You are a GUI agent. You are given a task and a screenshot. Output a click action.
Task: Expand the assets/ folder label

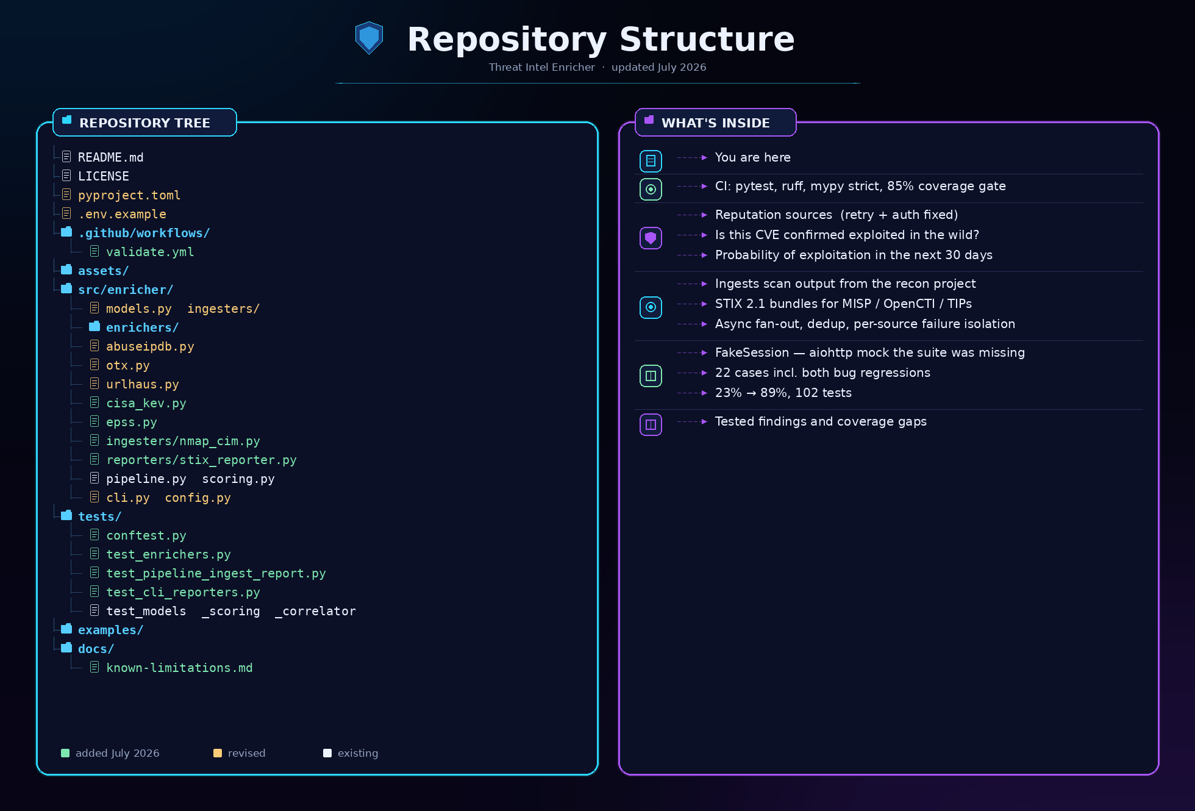coord(103,271)
